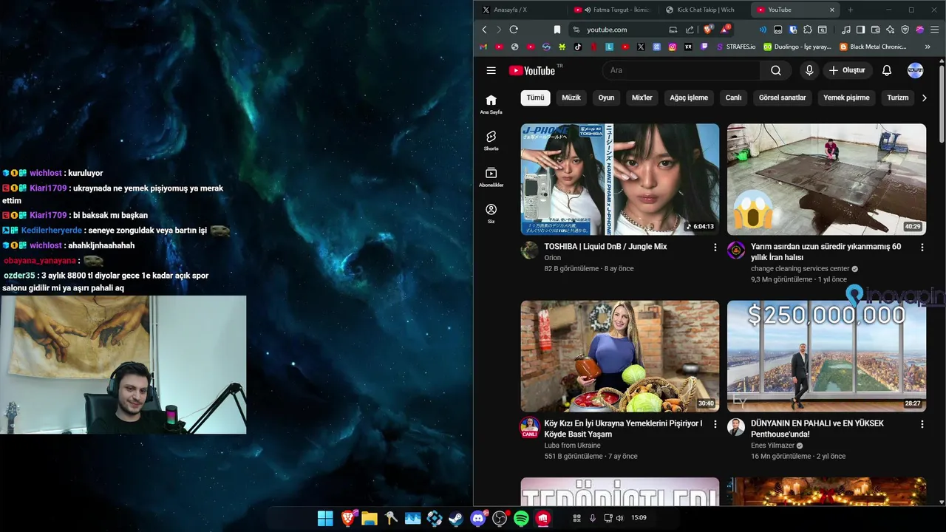The image size is (946, 532).
Task: Open the new tab plus button
Action: point(850,10)
